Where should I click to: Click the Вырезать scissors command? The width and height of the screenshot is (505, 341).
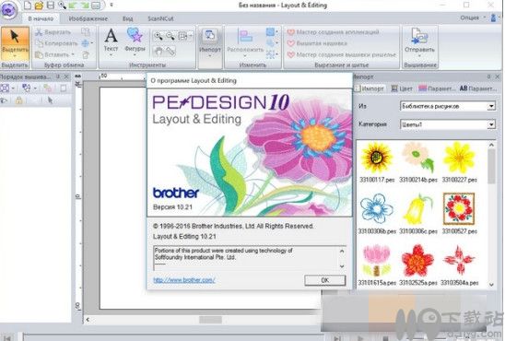pyautogui.click(x=53, y=32)
